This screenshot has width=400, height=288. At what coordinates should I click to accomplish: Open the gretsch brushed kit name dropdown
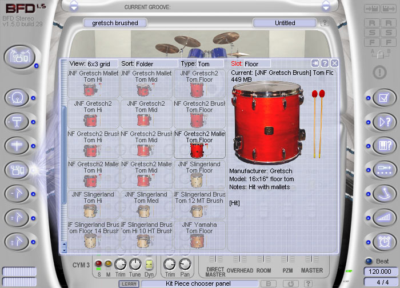[115, 23]
